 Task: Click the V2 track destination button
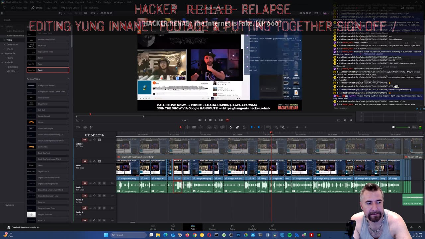(85, 140)
